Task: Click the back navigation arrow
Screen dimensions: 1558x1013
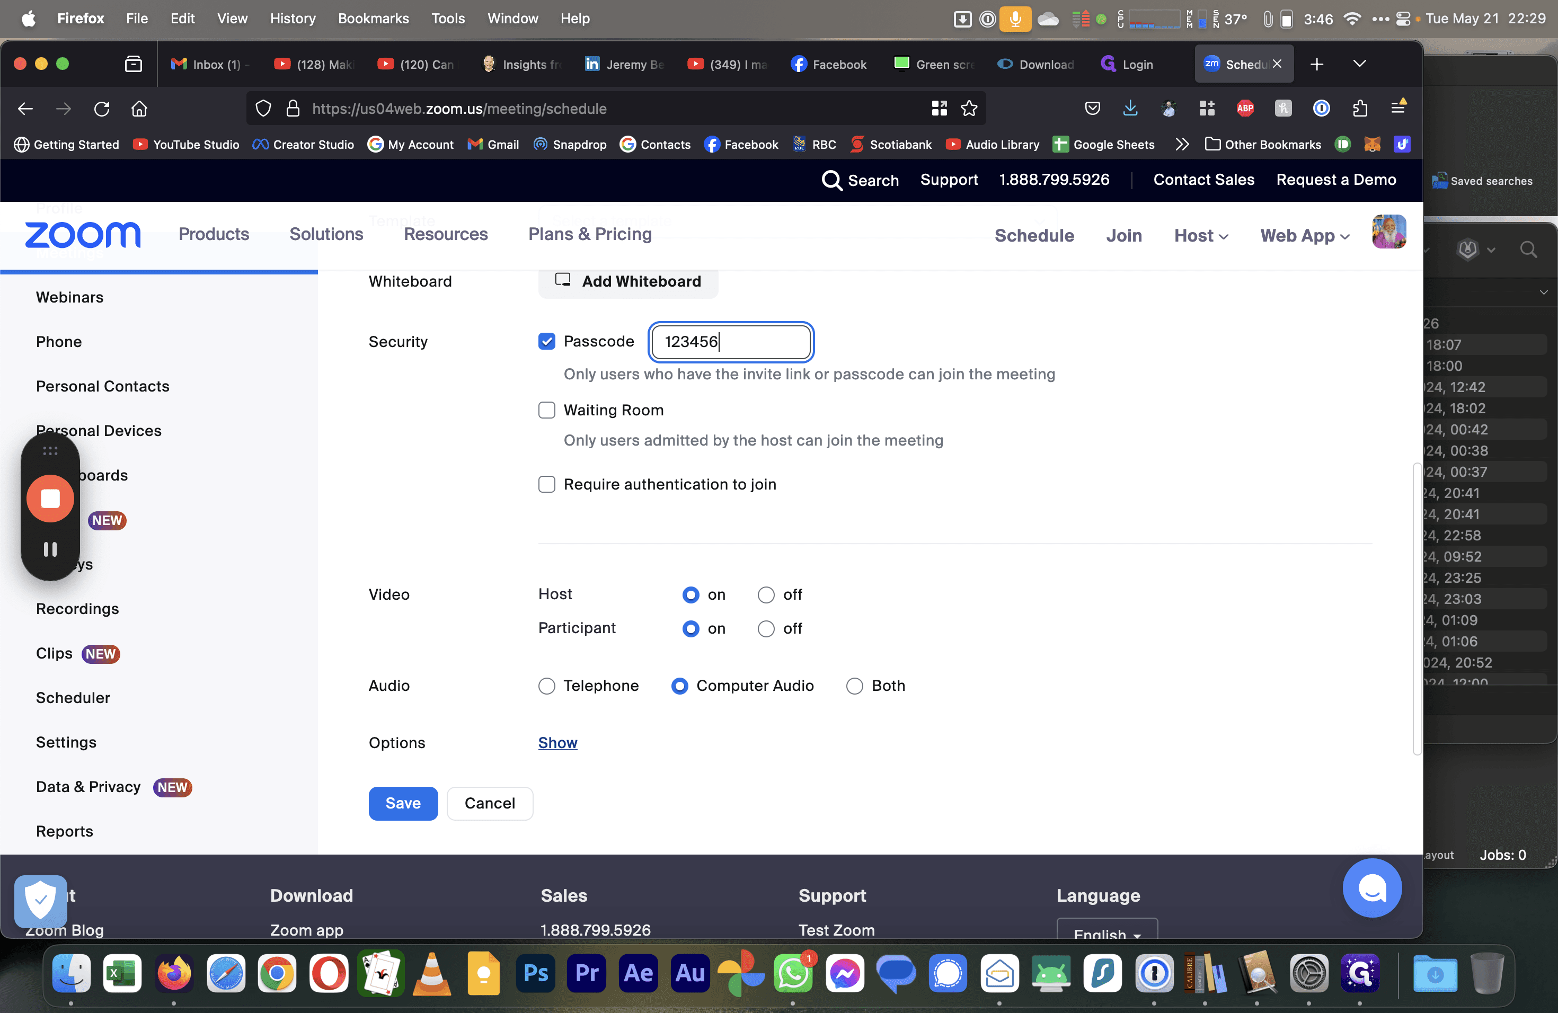Action: coord(25,109)
